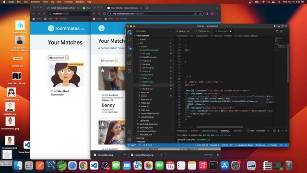Click the split editor icon in VS Code
This screenshot has width=307, height=173.
point(282,31)
